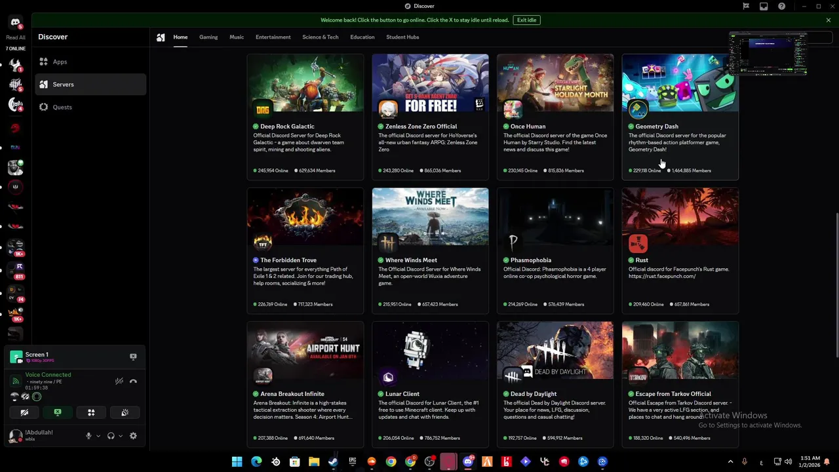Viewport: 839px width, 472px height.
Task: Dismiss the welcome back idle banner
Action: pos(828,20)
